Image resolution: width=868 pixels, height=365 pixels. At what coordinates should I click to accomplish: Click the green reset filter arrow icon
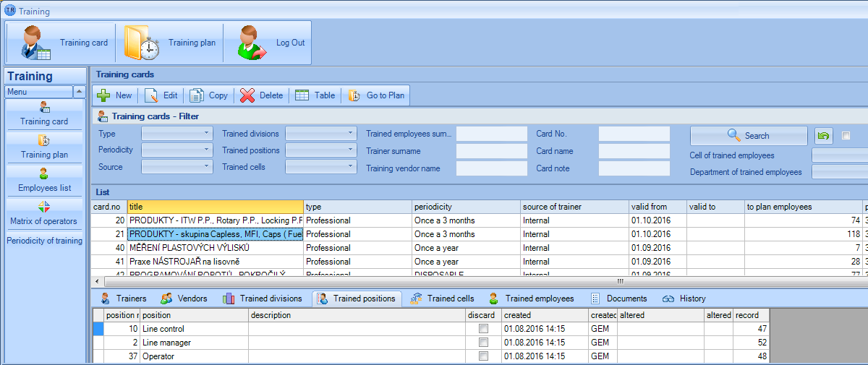pyautogui.click(x=824, y=136)
